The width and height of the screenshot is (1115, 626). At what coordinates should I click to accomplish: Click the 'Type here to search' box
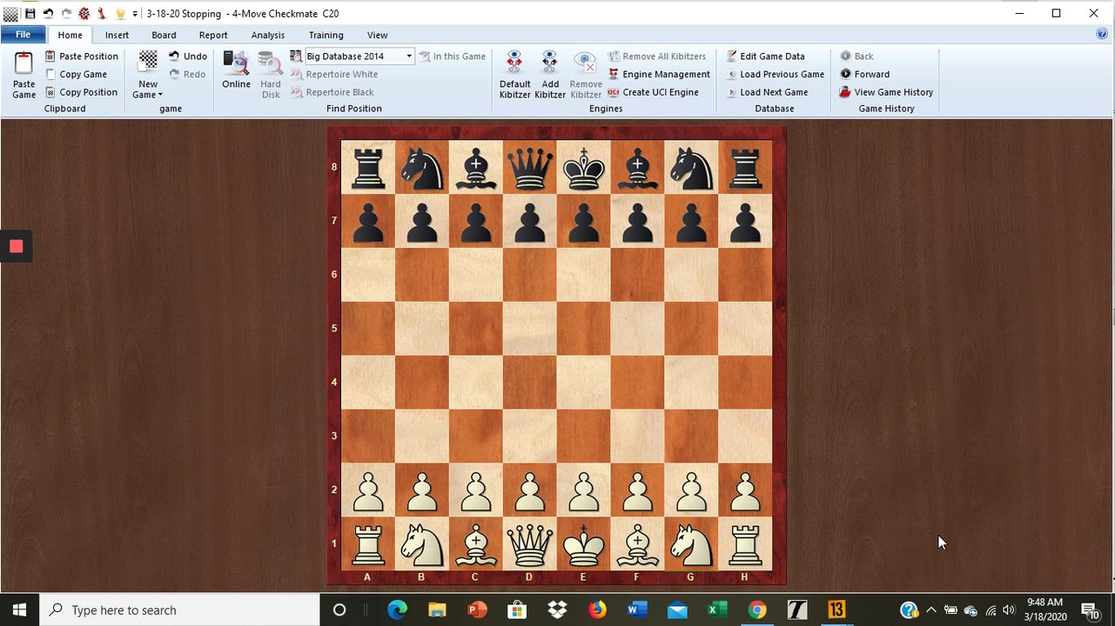click(x=180, y=609)
